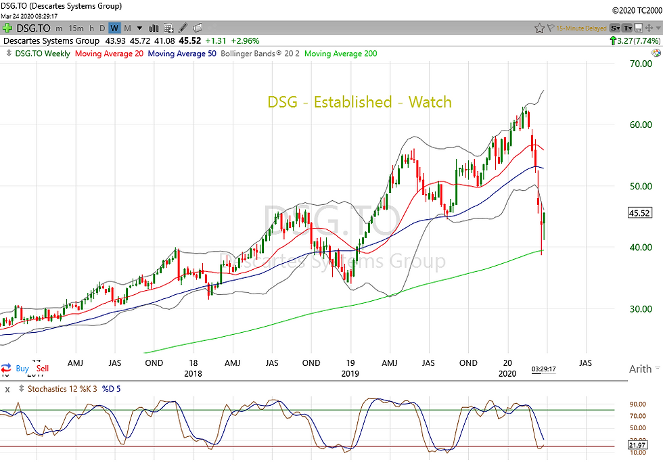663x464 pixels.
Task: Click the add-indicator grid icon
Action: (168, 28)
